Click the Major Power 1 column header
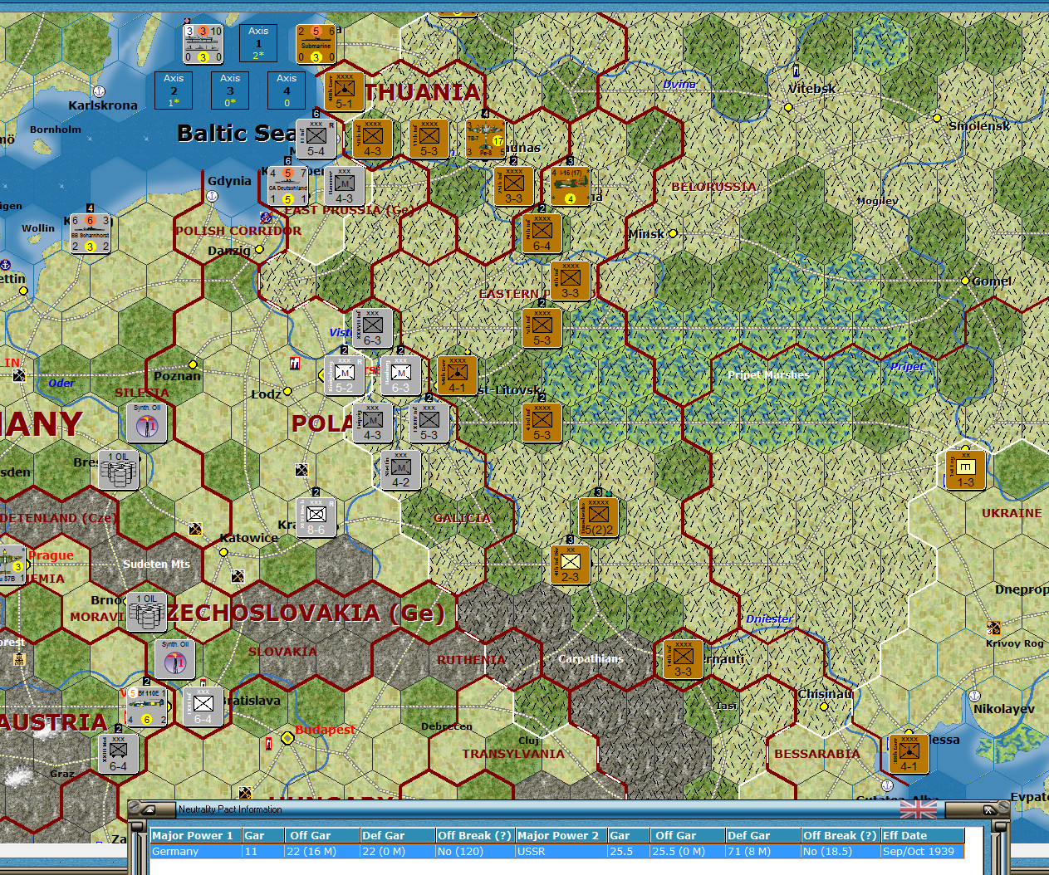 (196, 836)
